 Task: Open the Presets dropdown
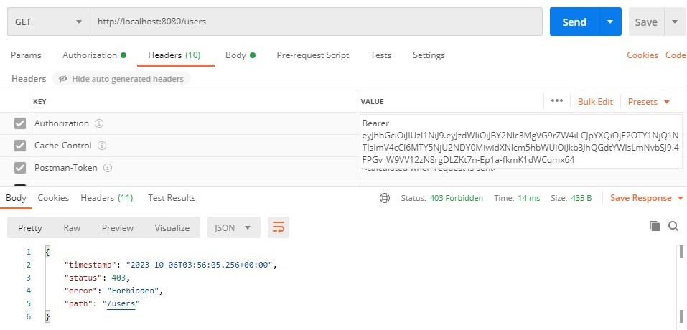pos(649,102)
